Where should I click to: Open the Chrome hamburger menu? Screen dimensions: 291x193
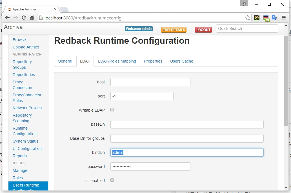click(284, 17)
